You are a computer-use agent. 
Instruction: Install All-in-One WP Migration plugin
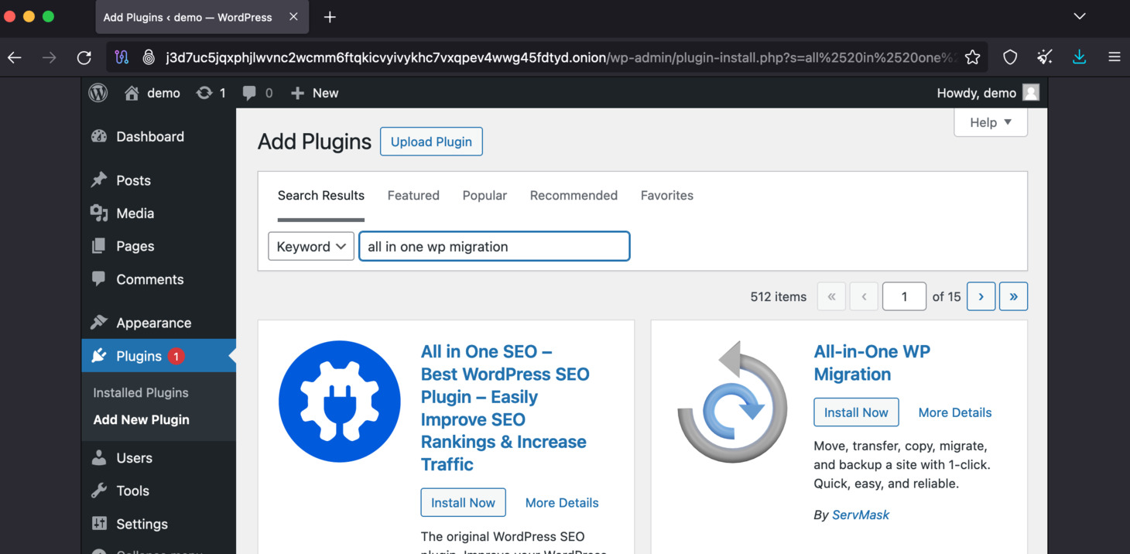[x=857, y=412]
